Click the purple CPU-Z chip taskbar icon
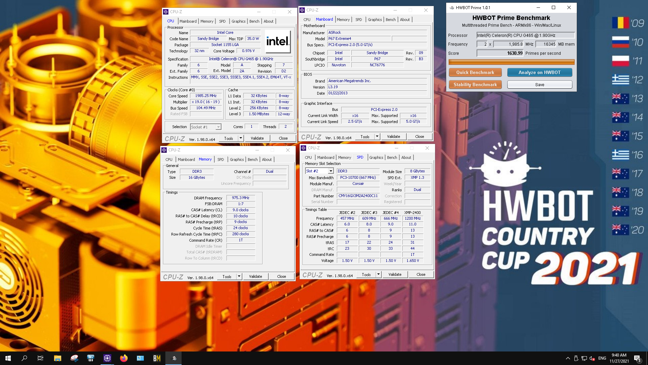 click(x=107, y=358)
